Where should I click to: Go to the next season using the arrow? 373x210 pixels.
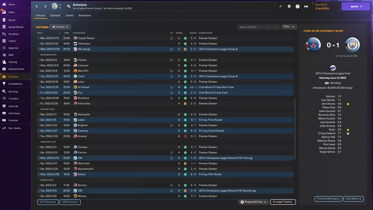(276, 27)
